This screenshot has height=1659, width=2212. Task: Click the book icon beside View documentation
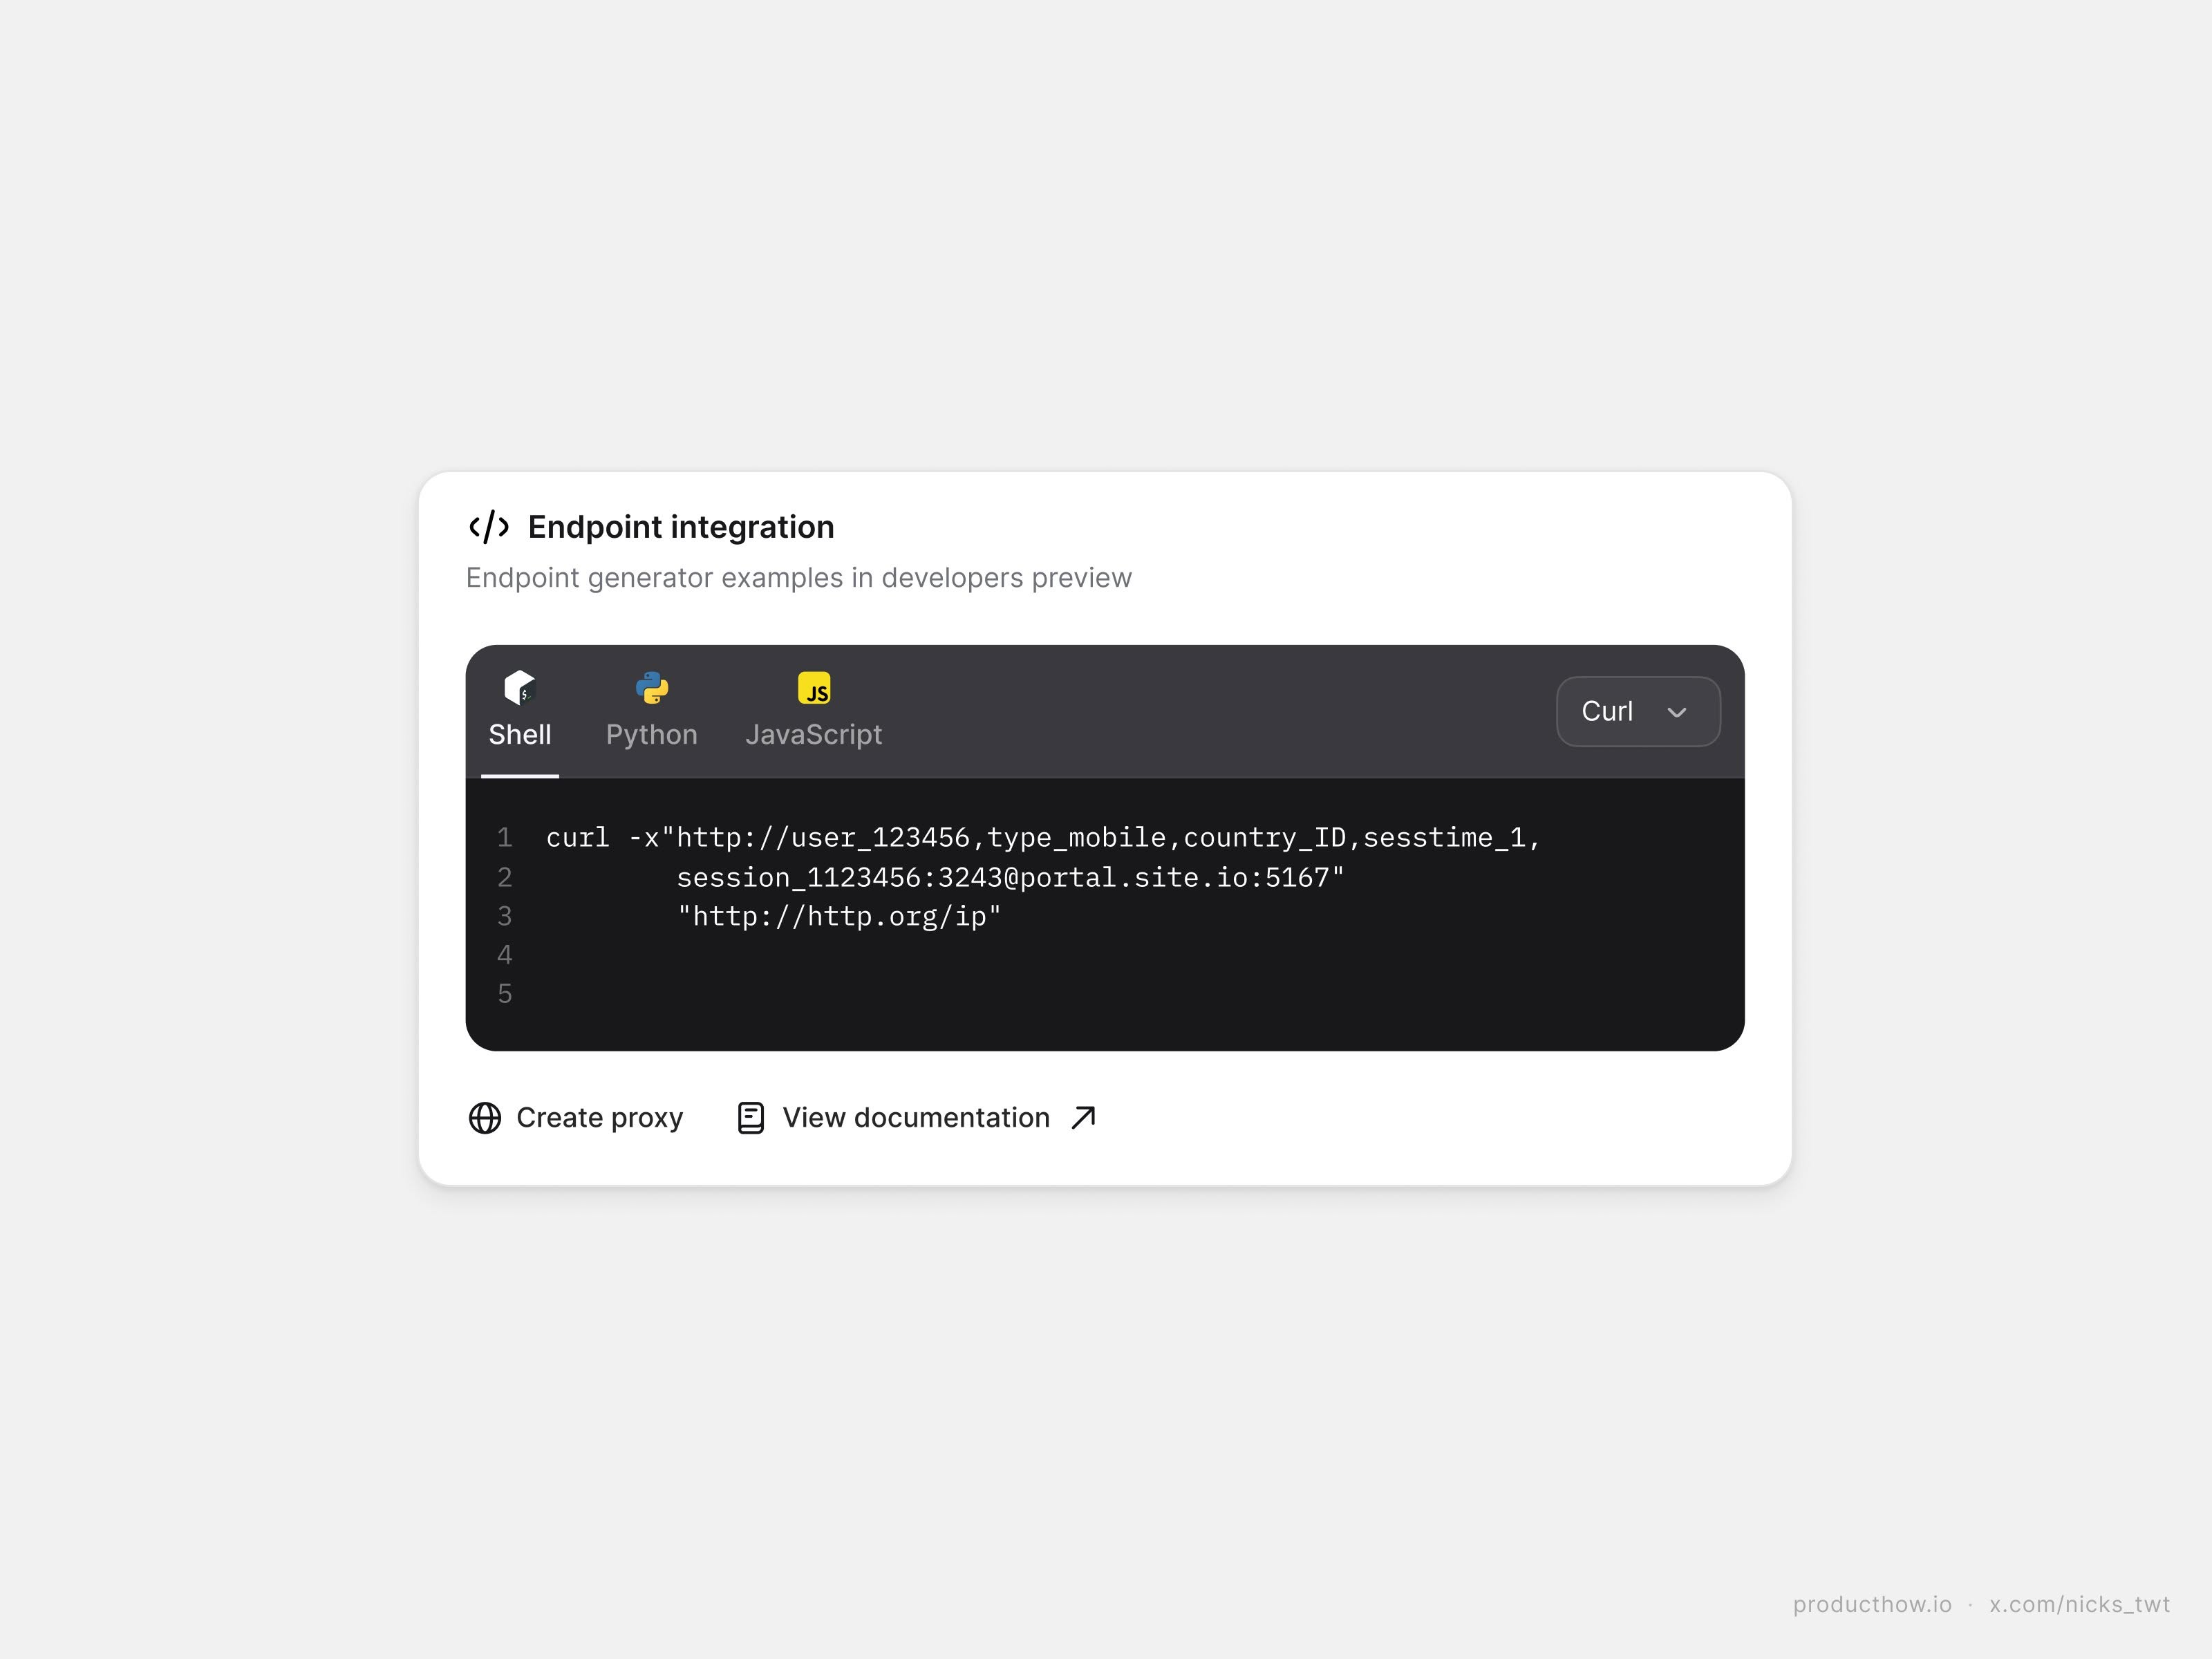click(x=751, y=1118)
